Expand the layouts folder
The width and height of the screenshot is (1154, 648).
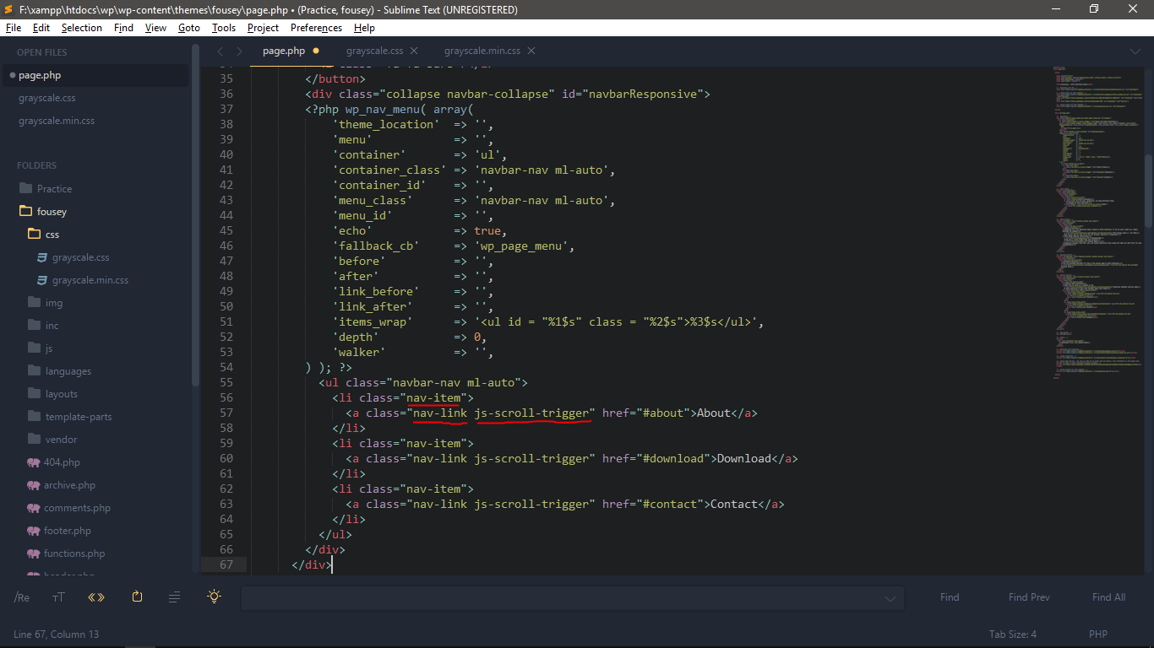tap(35, 393)
